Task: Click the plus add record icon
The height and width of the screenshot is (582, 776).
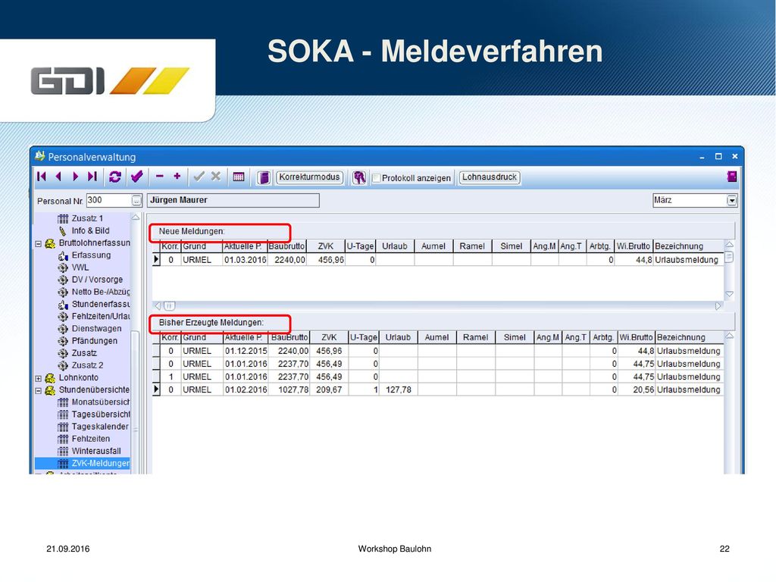Action: click(177, 176)
